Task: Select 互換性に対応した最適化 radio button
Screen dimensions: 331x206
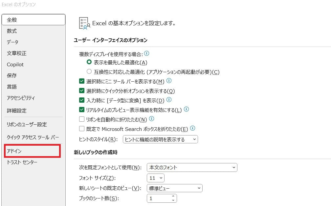Action: pos(89,72)
